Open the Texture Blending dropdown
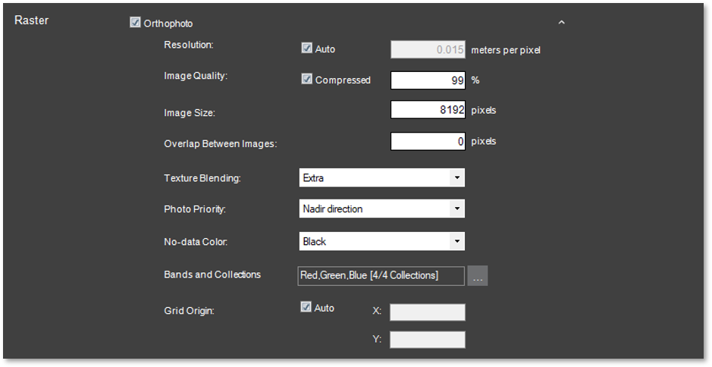The width and height of the screenshot is (712, 367). click(x=381, y=177)
